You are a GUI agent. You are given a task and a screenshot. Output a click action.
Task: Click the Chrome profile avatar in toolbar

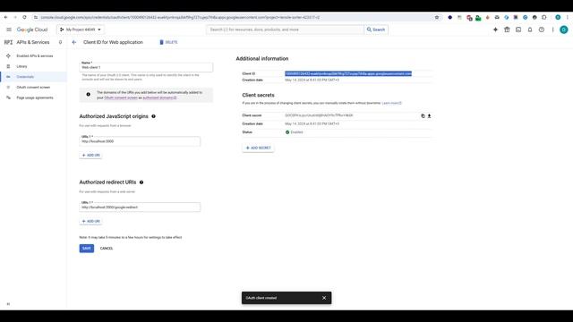558,17
